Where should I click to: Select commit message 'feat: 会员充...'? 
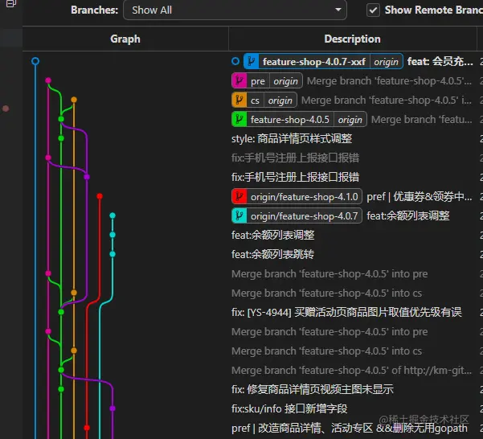[440, 62]
